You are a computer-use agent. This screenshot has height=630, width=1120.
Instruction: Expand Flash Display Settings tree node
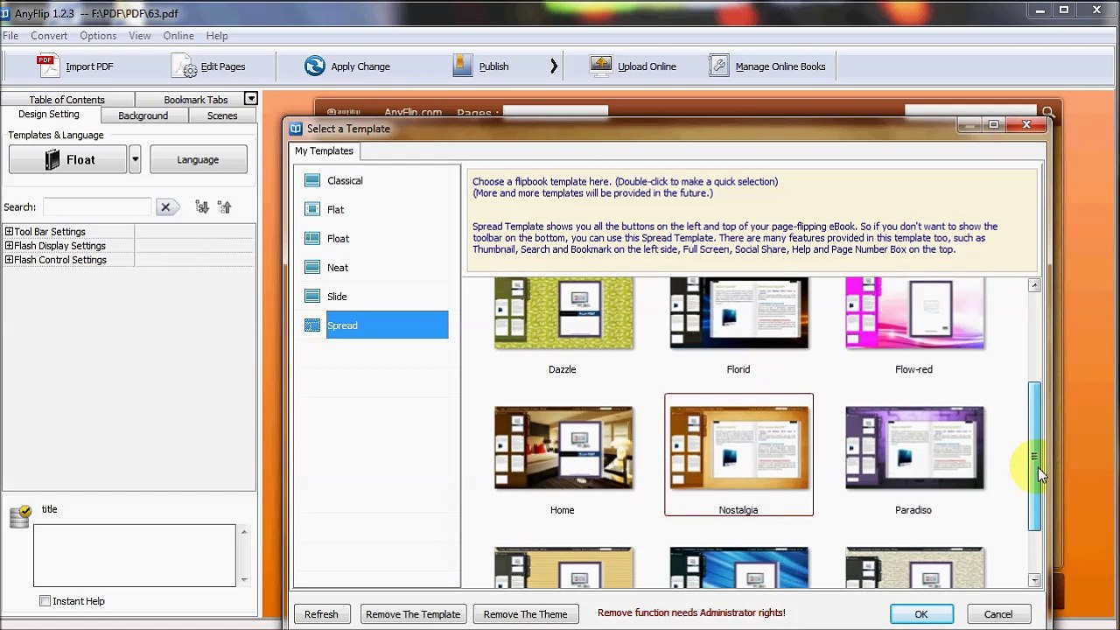(x=9, y=246)
